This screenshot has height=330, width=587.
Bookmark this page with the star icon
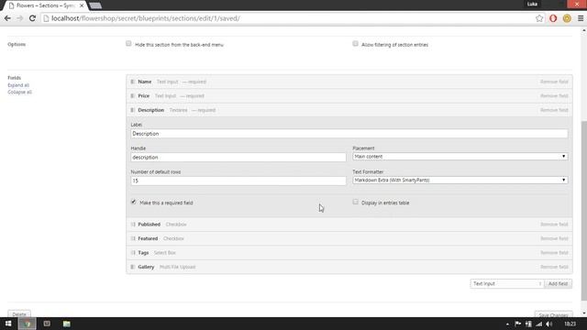539,18
